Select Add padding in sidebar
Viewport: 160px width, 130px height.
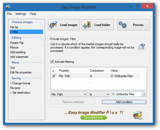pyautogui.click(x=18, y=52)
